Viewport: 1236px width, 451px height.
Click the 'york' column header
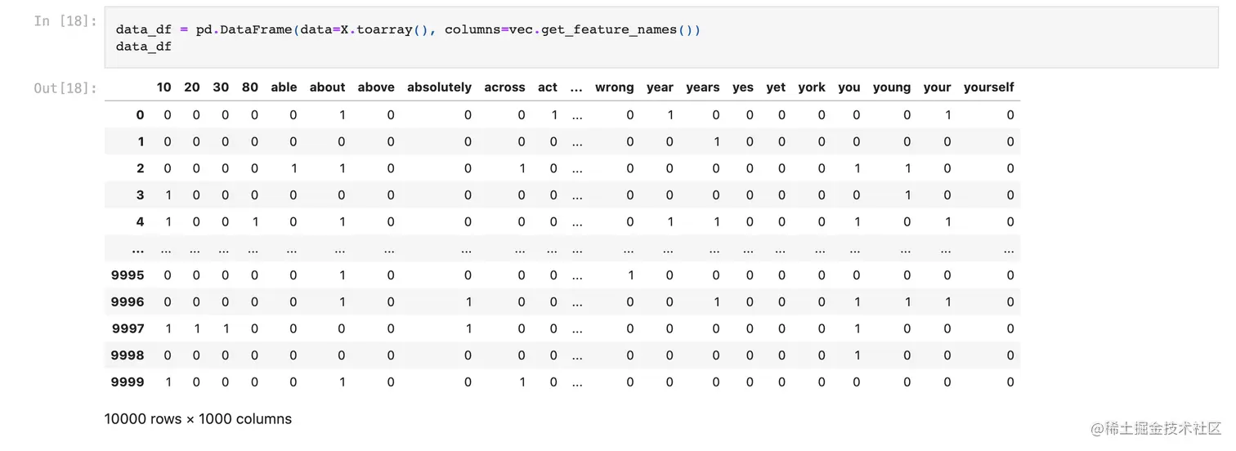click(811, 87)
